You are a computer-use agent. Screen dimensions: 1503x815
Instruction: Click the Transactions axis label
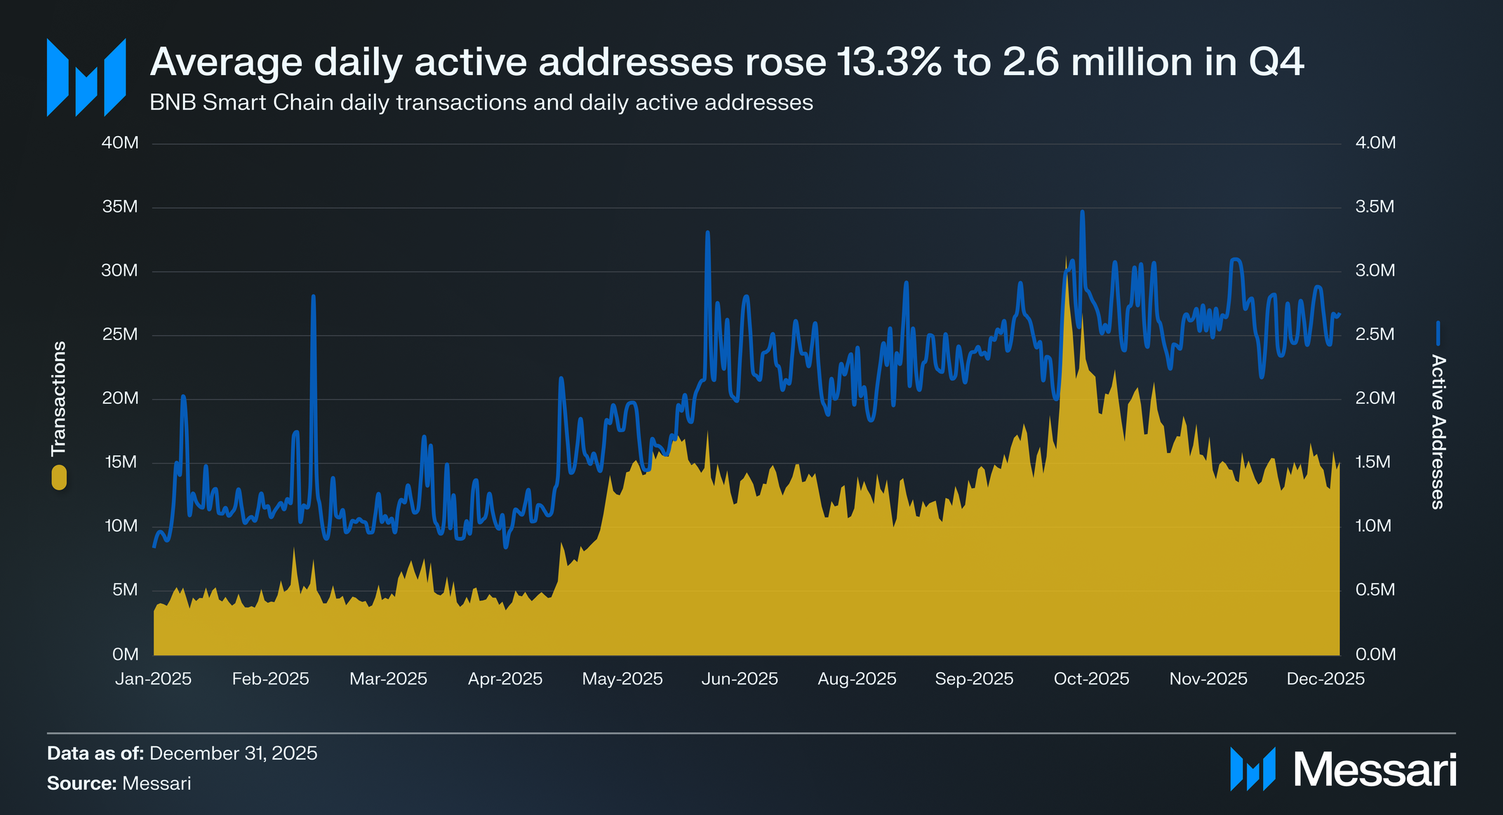(x=59, y=398)
